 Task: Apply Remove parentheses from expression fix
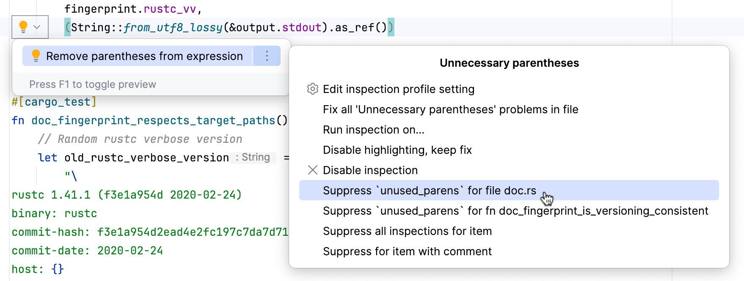(x=144, y=56)
